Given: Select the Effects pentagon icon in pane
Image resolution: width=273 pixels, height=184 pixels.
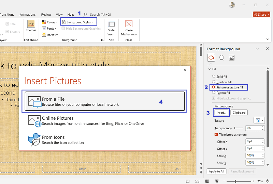Looking at the screenshot, I should tap(221, 57).
